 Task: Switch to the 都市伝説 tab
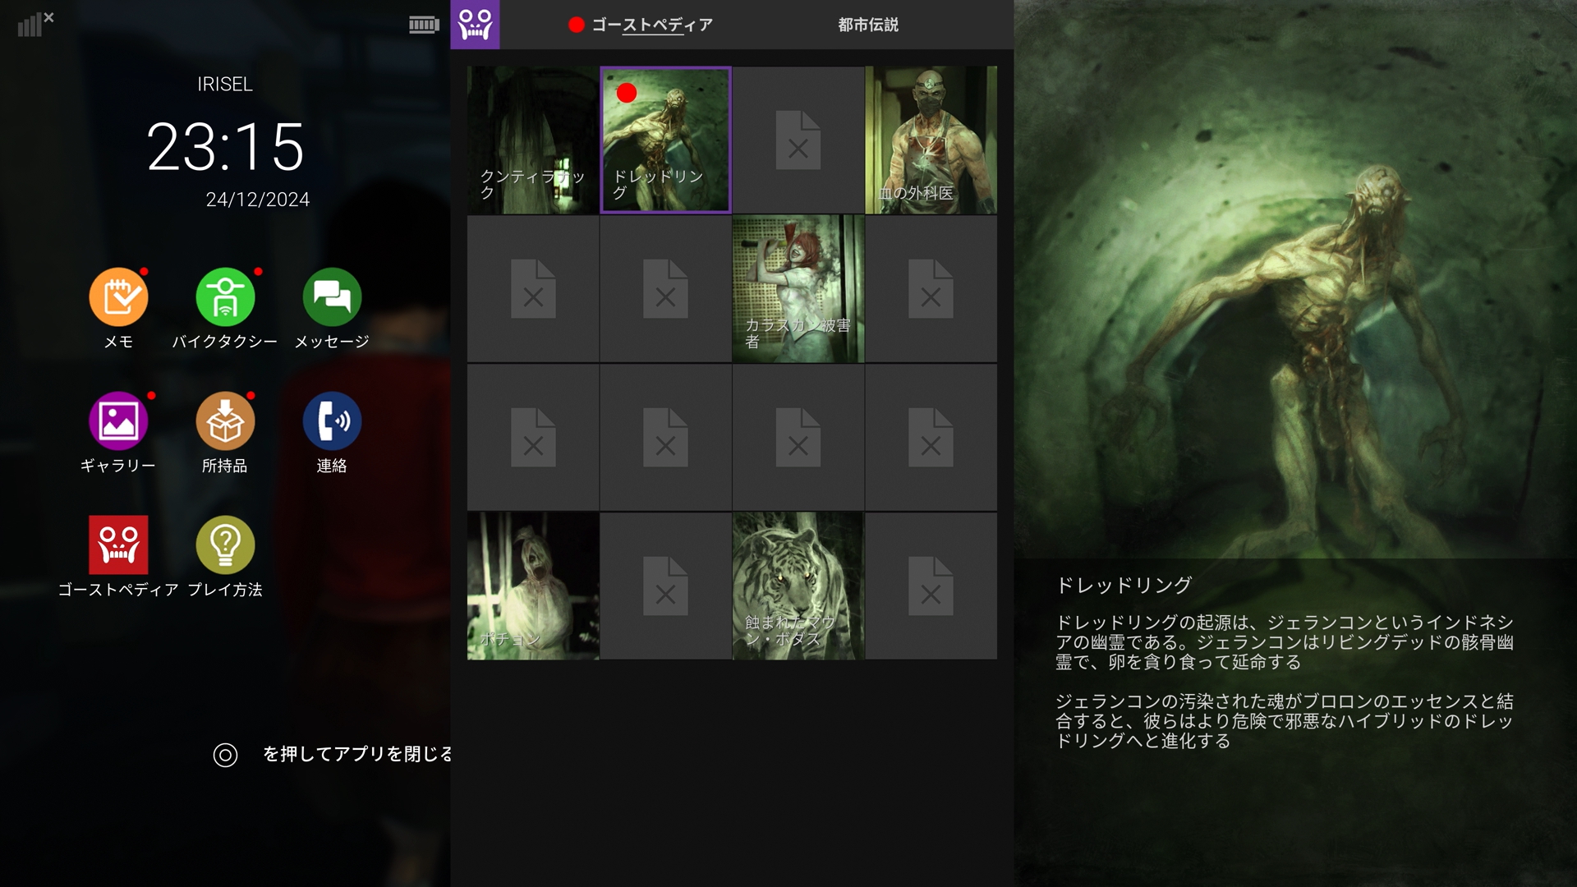(867, 25)
